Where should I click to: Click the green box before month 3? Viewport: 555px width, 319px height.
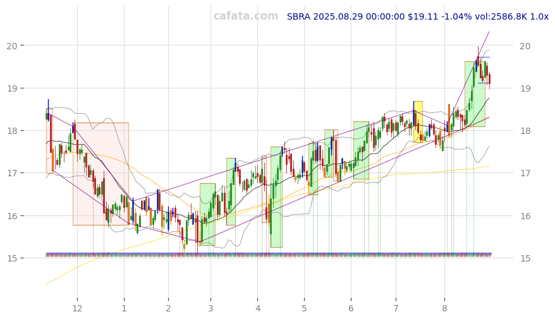tap(207, 214)
